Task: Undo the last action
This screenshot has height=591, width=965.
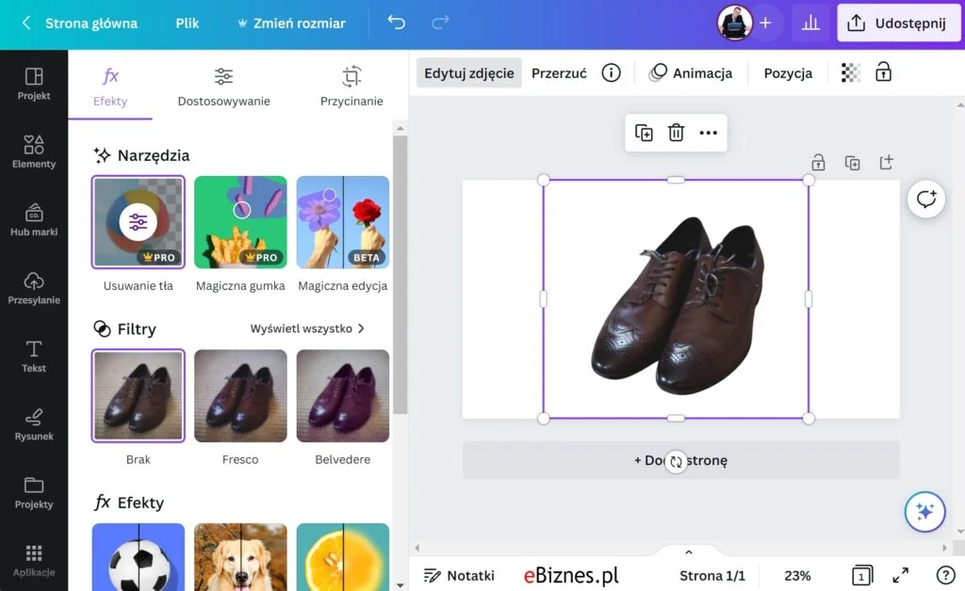Action: (397, 24)
